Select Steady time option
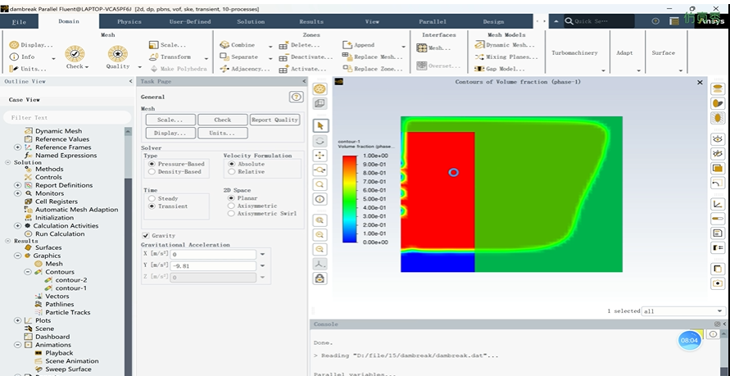 tap(152, 198)
